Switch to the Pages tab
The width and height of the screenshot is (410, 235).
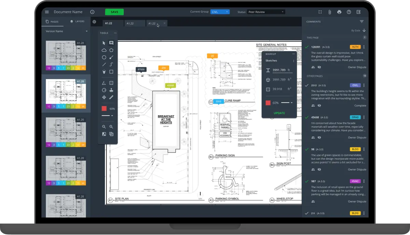coord(52,21)
